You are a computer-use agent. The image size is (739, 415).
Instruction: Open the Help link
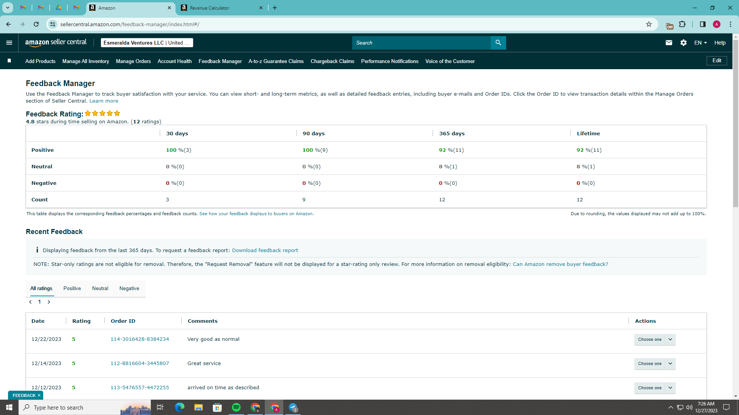click(x=720, y=43)
